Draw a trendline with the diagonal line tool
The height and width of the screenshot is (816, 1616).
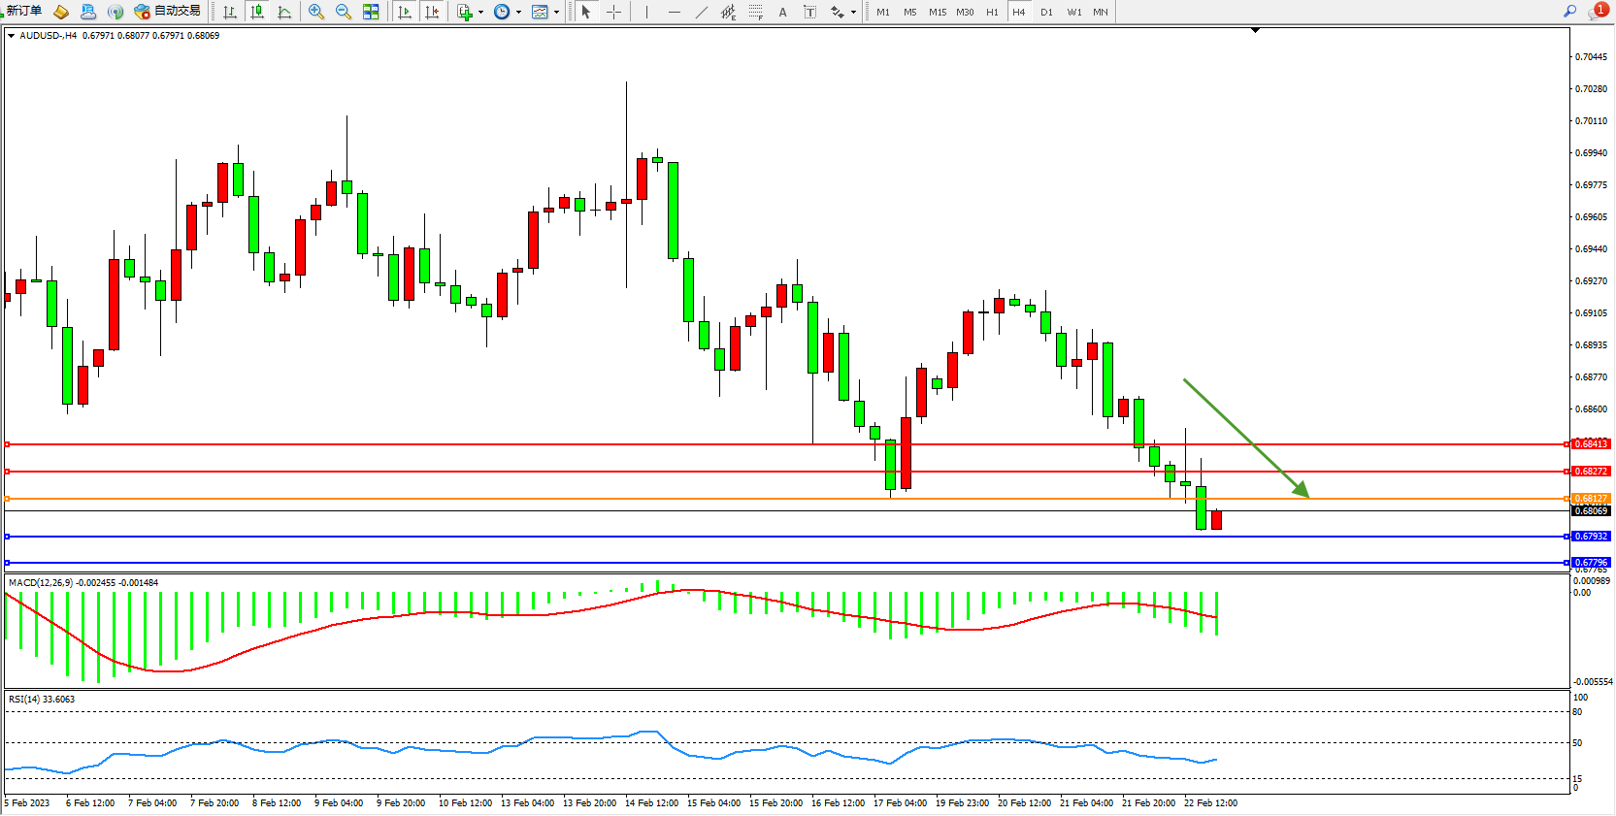click(701, 12)
